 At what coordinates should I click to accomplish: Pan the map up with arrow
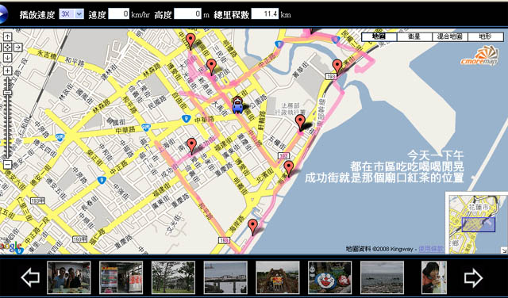click(x=8, y=36)
